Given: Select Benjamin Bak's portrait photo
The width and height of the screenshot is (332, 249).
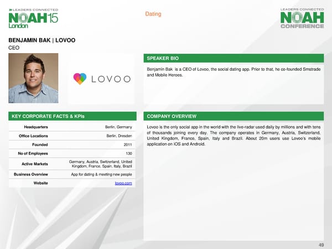Looking at the screenshot, I should (x=34, y=78).
